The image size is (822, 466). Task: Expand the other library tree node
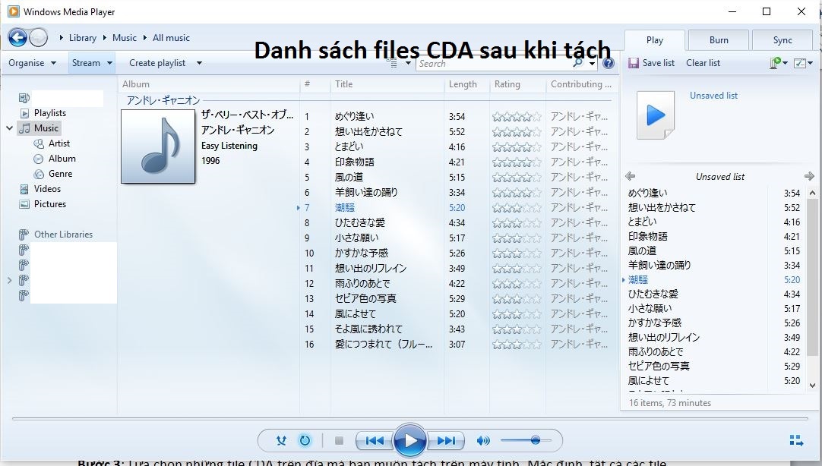tap(9, 281)
